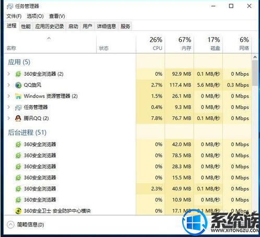Click the vertical scrollbar thumb

tap(255, 73)
